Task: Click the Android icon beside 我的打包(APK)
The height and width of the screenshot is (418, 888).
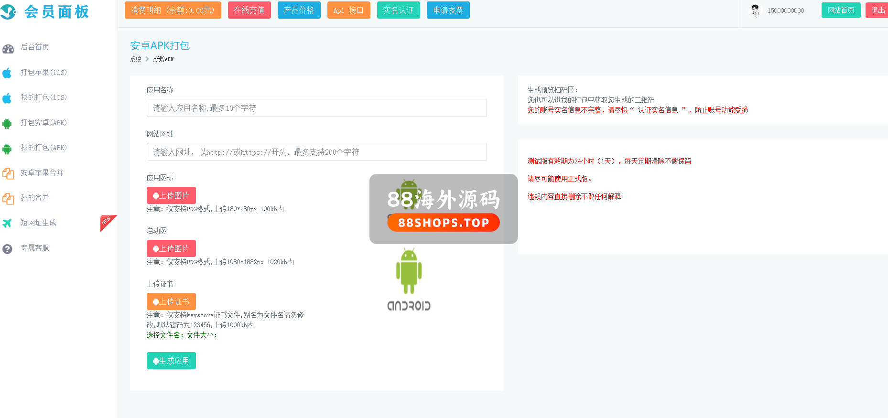Action: click(7, 149)
